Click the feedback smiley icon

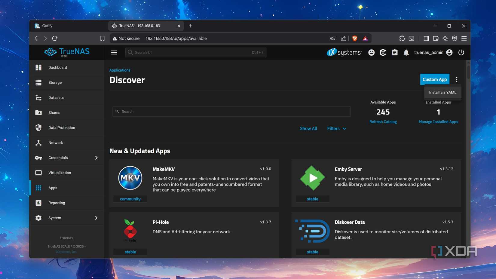pyautogui.click(x=372, y=52)
